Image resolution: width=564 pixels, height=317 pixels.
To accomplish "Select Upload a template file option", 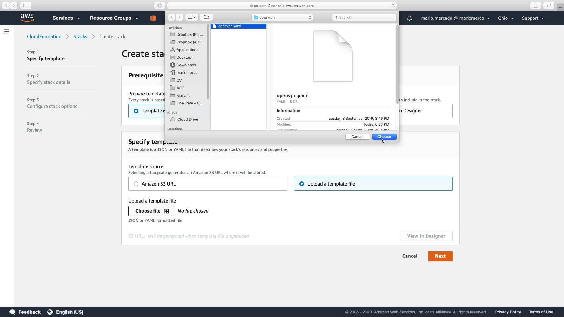I will coord(302,184).
